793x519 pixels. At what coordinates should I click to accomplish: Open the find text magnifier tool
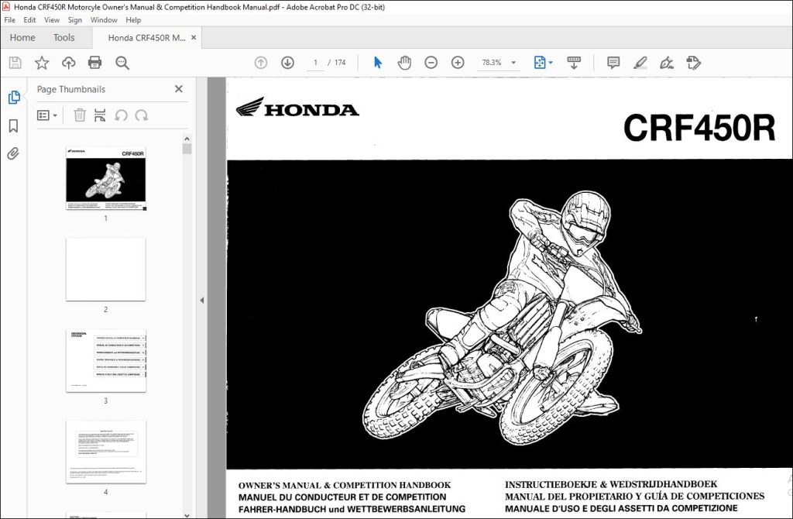tap(122, 63)
